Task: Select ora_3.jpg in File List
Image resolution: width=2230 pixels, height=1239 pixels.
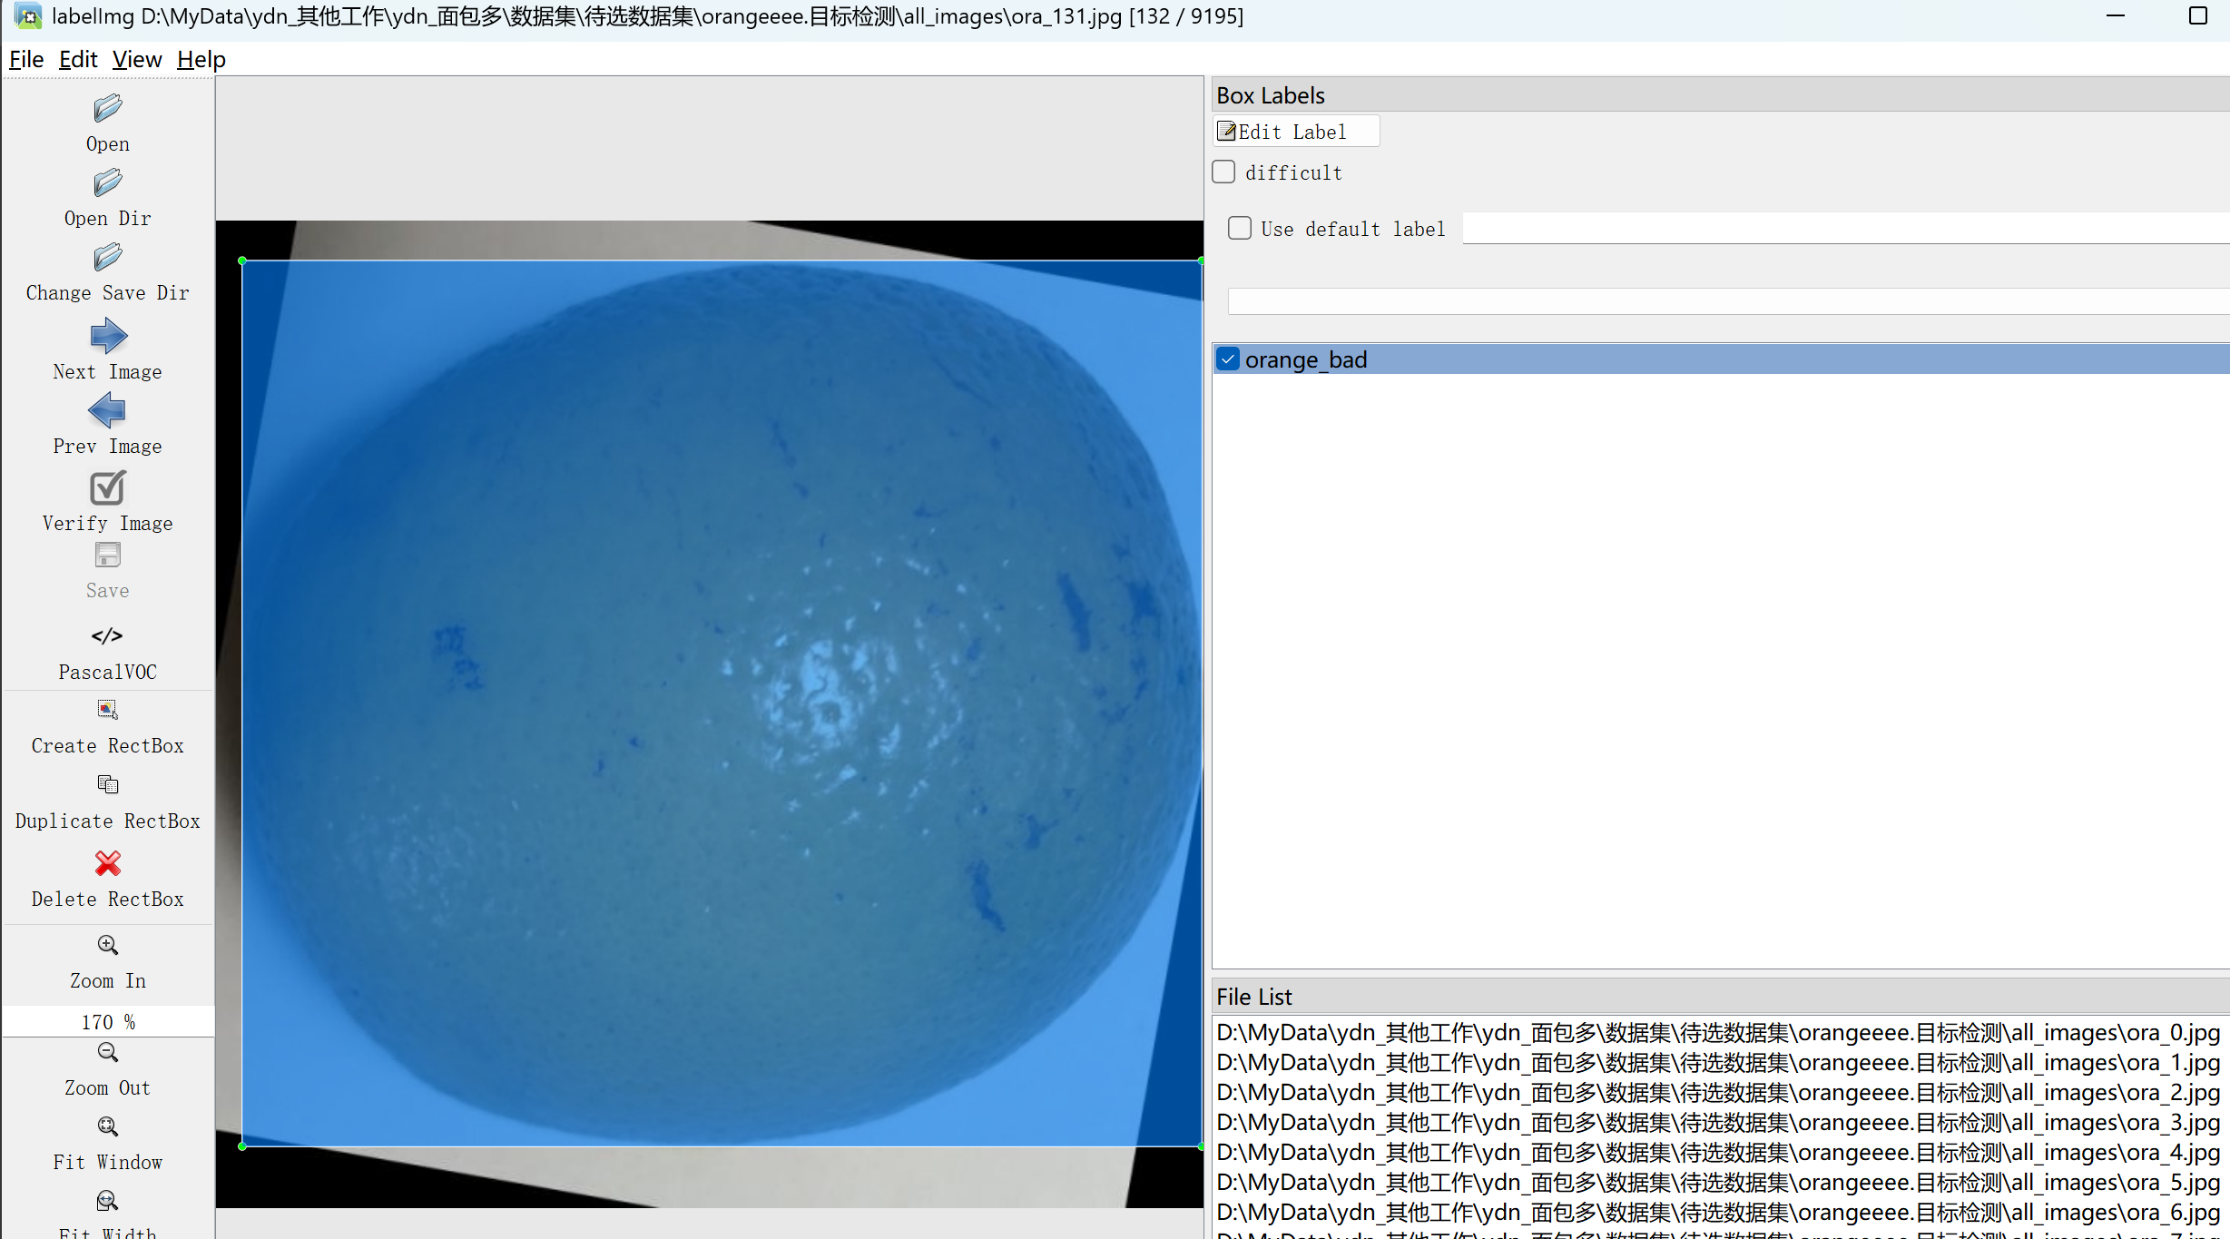Action: (1717, 1123)
